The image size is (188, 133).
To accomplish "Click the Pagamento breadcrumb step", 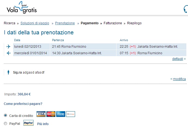I will pyautogui.click(x=89, y=23).
